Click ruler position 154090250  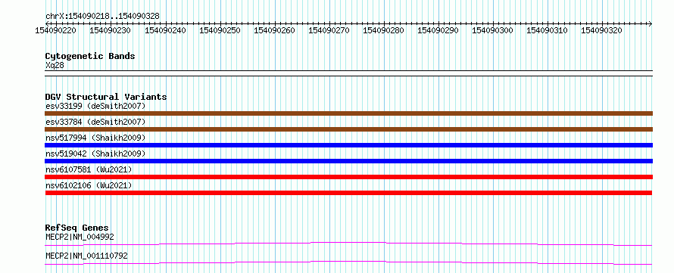point(220,30)
